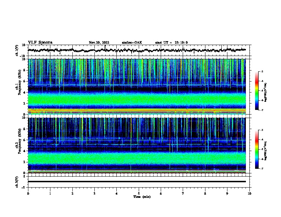Image resolution: width=281 pixels, height=217 pixels.
Task: Click the ch.1 voltage waveform trace
Action: click(137, 50)
